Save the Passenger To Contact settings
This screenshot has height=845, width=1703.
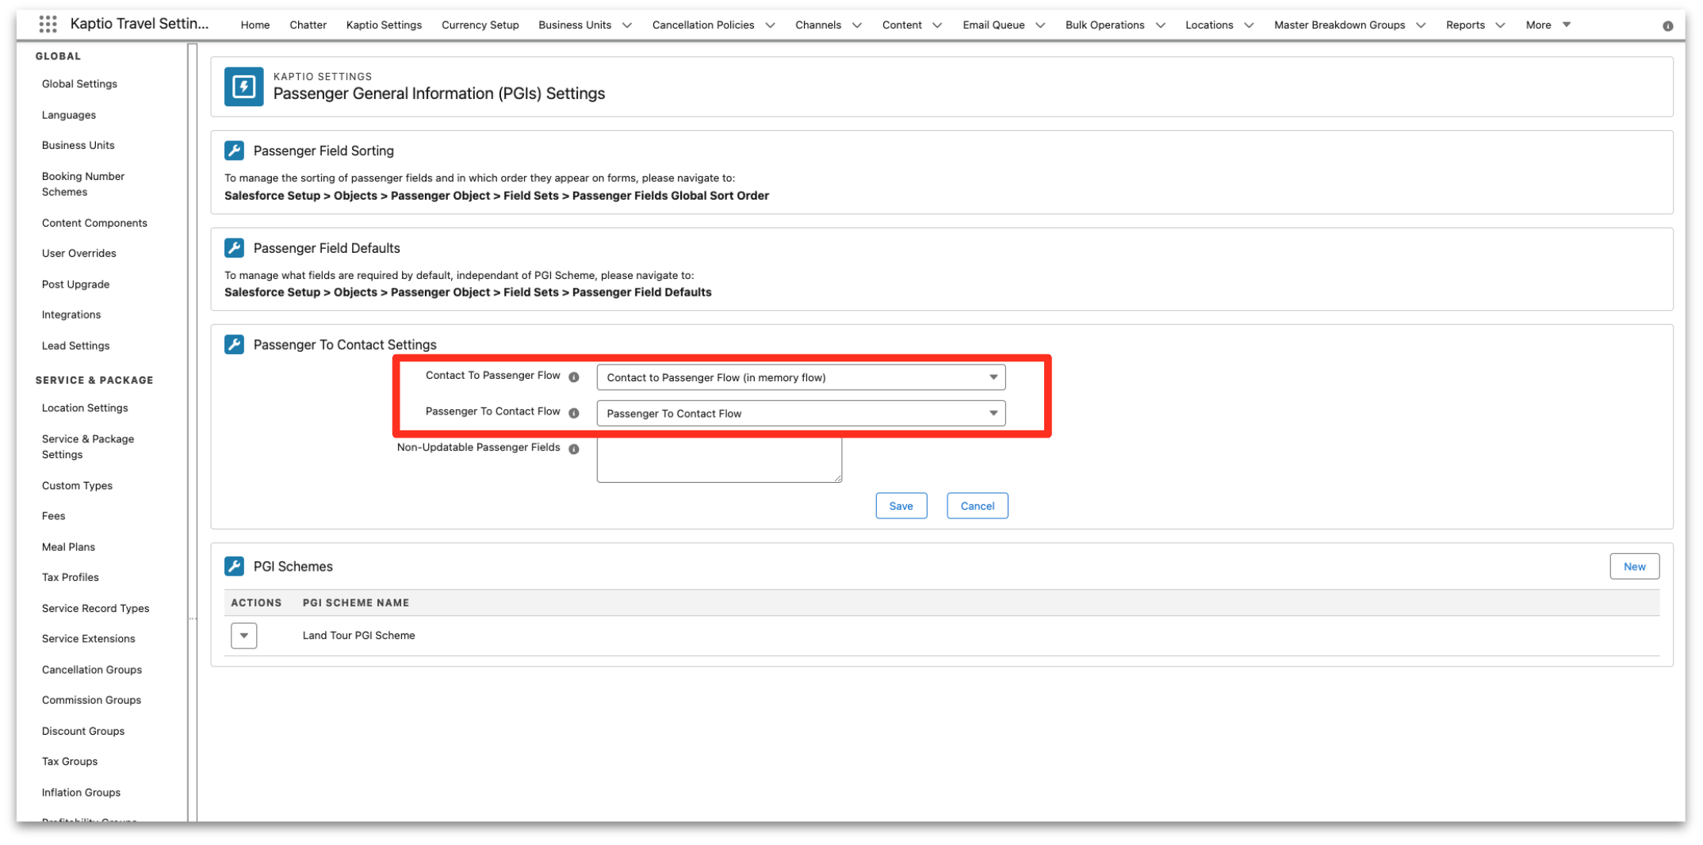point(901,506)
